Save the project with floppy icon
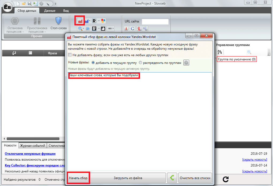273x186 pixels. coord(30,3)
